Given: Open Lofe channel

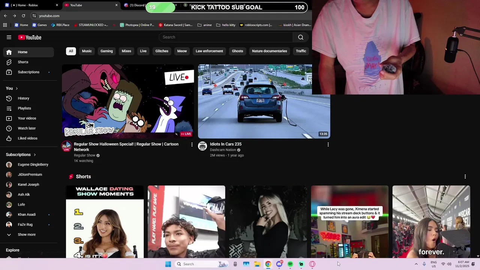Looking at the screenshot, I should click(28, 204).
